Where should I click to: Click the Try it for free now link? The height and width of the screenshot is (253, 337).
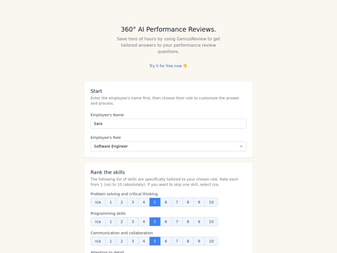(166, 66)
